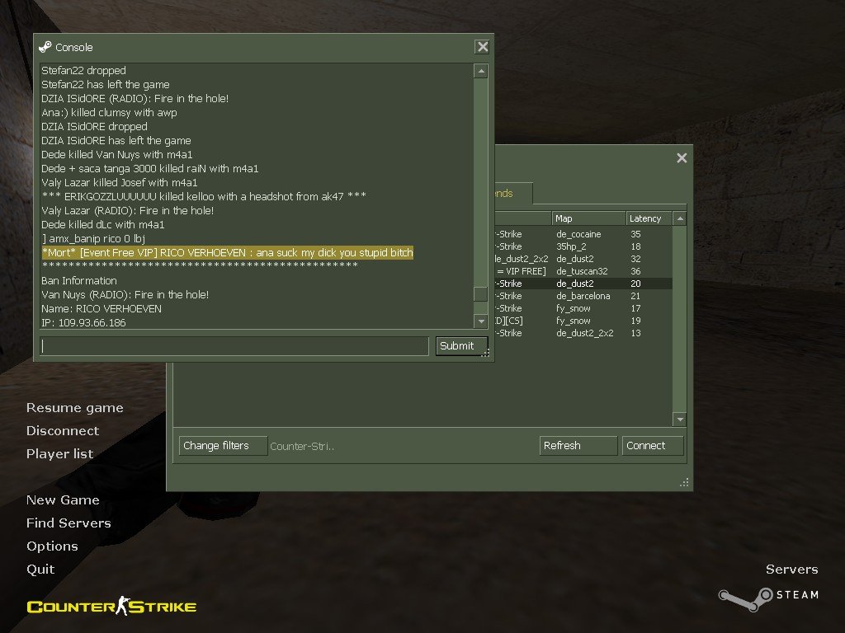Viewport: 845px width, 633px height.
Task: Open Options menu
Action: tap(52, 546)
